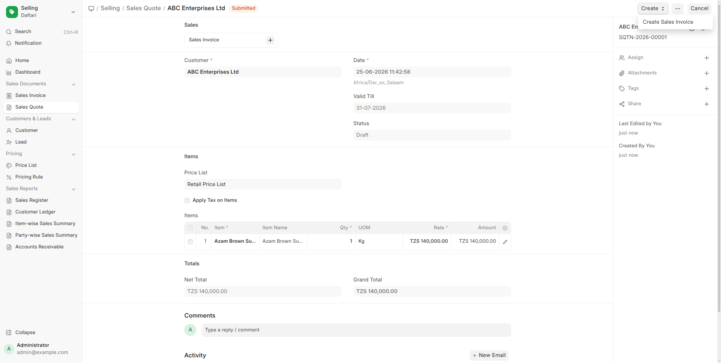Navigate to Selling breadcrumb

click(110, 8)
